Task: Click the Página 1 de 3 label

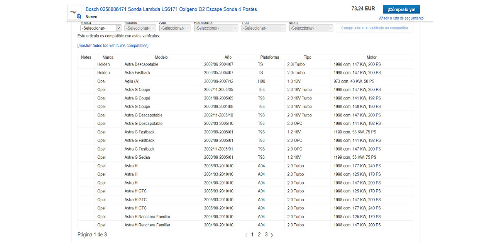Action: point(92,234)
